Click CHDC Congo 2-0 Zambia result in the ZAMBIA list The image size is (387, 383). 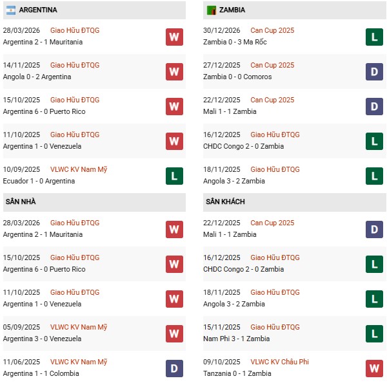(244, 146)
